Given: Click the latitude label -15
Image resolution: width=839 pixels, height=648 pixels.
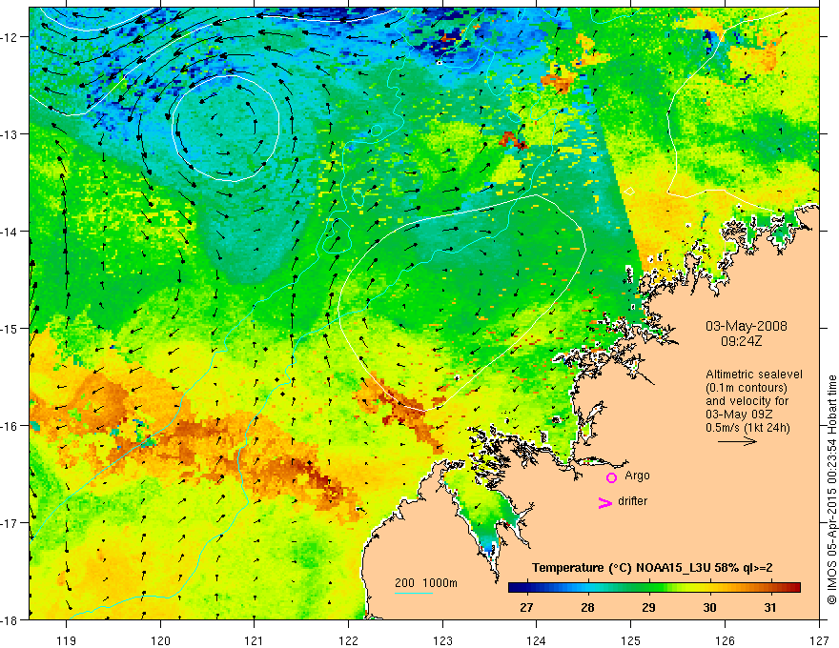Looking at the screenshot, I should point(10,328).
